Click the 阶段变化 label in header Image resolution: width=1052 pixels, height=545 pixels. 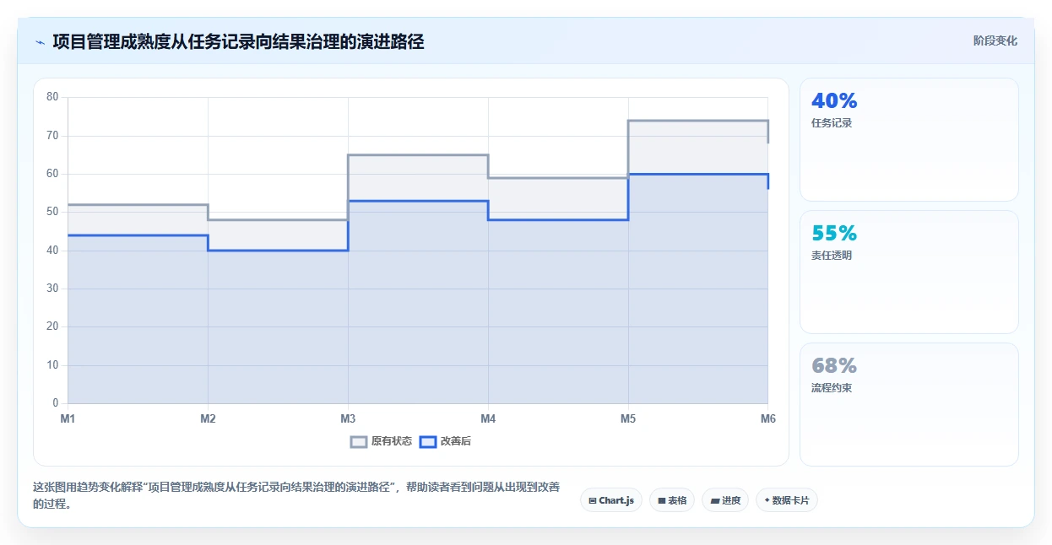pos(995,40)
